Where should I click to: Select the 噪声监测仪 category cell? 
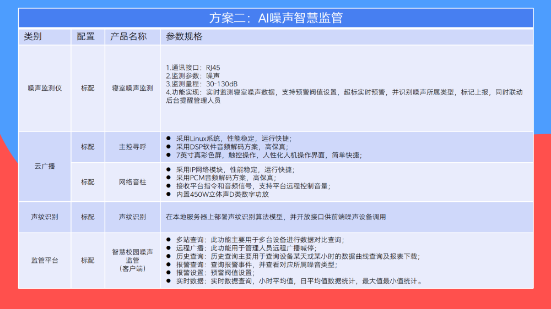[x=45, y=89]
